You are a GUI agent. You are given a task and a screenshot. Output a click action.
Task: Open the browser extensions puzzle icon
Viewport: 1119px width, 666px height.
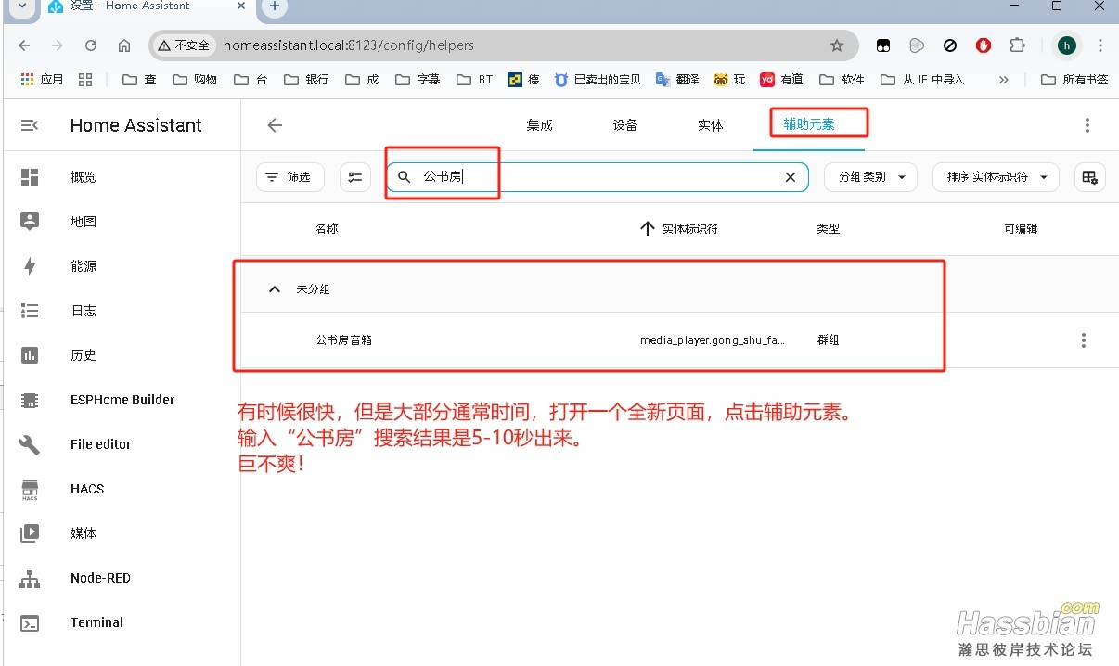point(1017,45)
